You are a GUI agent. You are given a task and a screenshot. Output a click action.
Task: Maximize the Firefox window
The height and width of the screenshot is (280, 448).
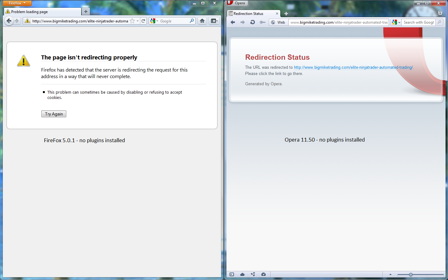(x=203, y=3)
